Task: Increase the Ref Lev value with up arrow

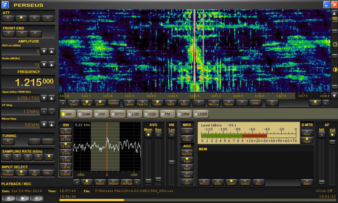Action: 51,51
